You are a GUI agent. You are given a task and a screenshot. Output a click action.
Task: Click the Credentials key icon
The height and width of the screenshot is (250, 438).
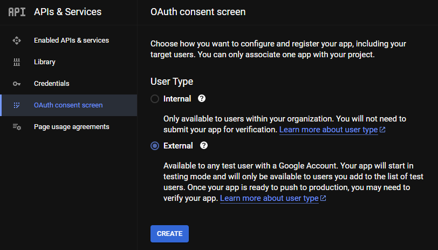click(x=17, y=84)
